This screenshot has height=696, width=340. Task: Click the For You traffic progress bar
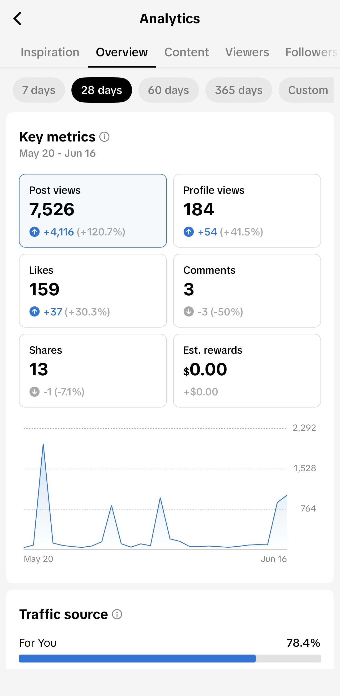[x=170, y=659]
